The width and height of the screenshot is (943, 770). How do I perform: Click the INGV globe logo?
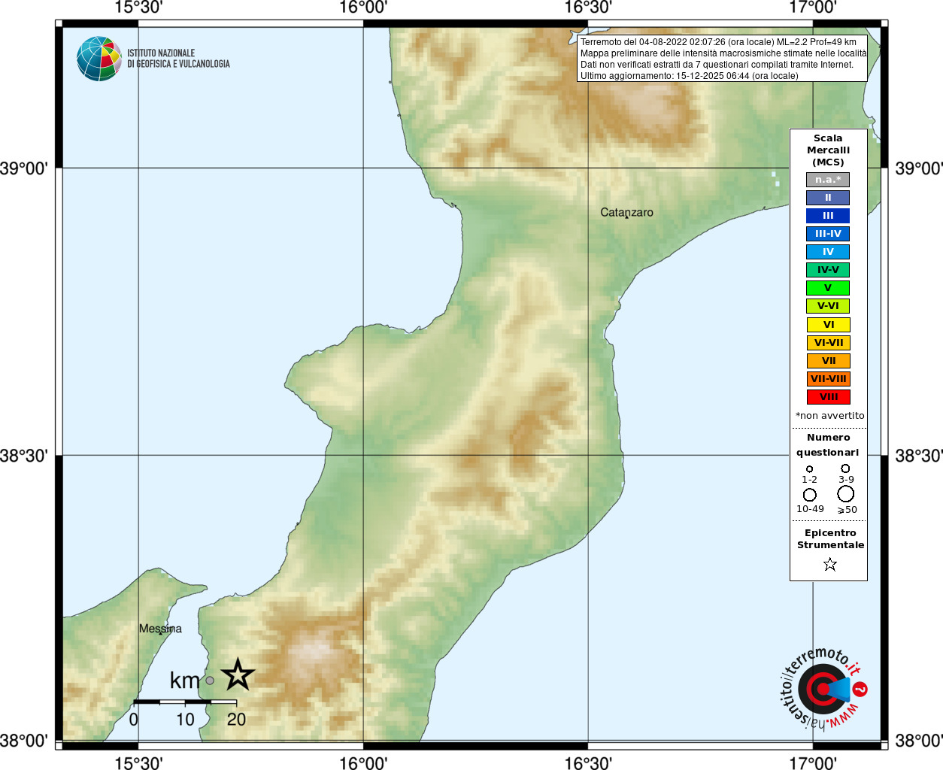pos(99,59)
